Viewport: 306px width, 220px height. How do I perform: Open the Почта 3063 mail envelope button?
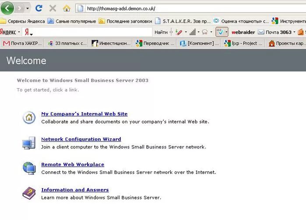[274, 32]
